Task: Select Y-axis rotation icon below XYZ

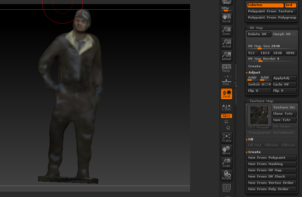Action: 226,122
